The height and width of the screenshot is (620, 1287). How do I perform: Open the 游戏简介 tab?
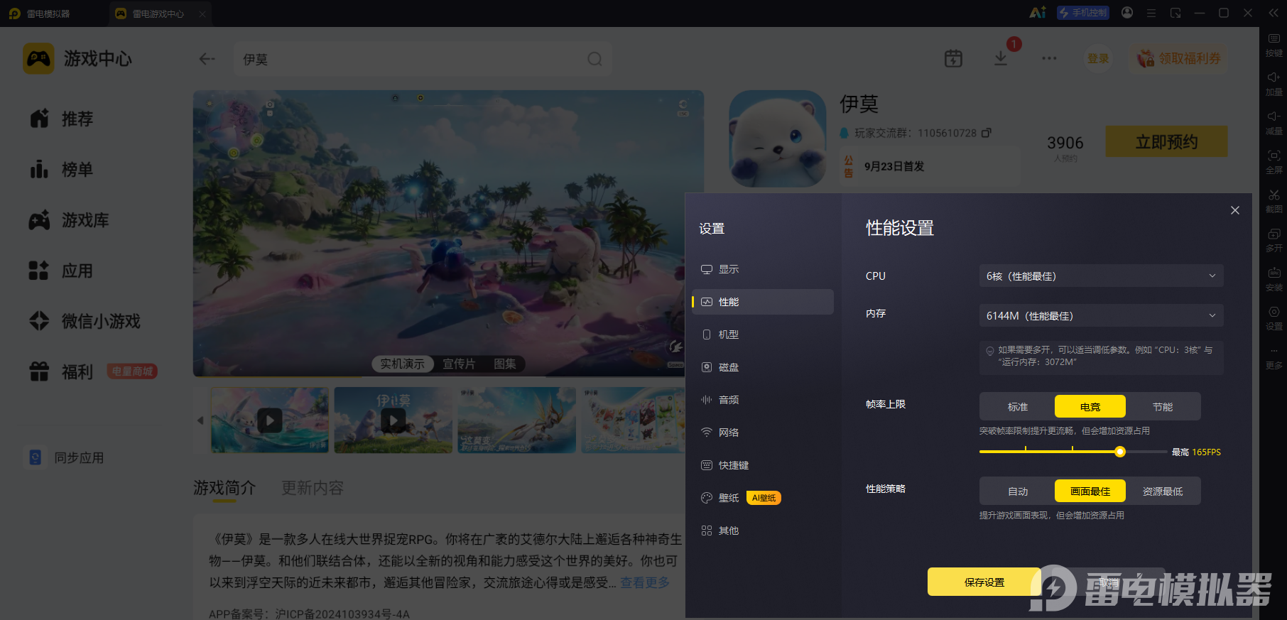point(224,488)
